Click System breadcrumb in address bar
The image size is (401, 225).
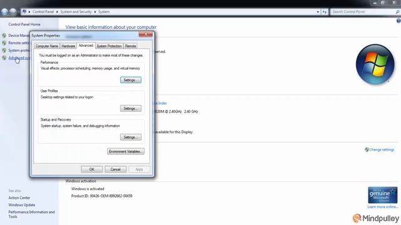[104, 12]
